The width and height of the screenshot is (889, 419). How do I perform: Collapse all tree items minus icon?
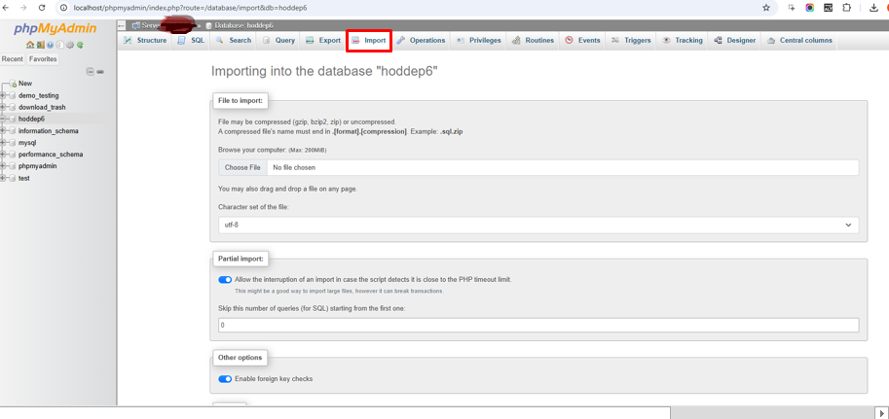click(x=91, y=72)
